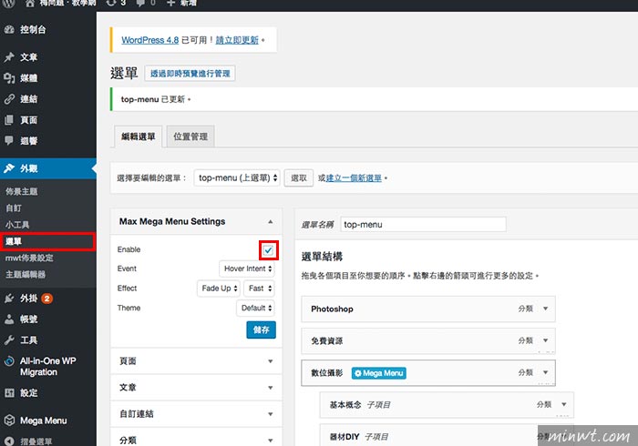Expand the 基本概念 sub item arrow
The width and height of the screenshot is (638, 446).
click(564, 404)
